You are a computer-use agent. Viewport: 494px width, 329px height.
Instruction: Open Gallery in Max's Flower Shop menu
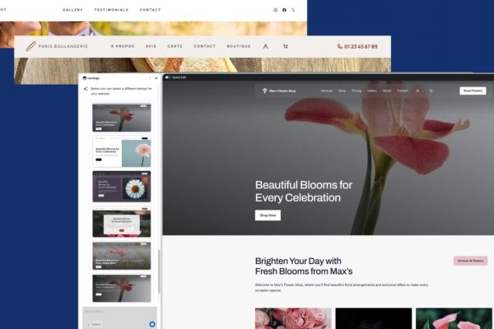click(372, 90)
